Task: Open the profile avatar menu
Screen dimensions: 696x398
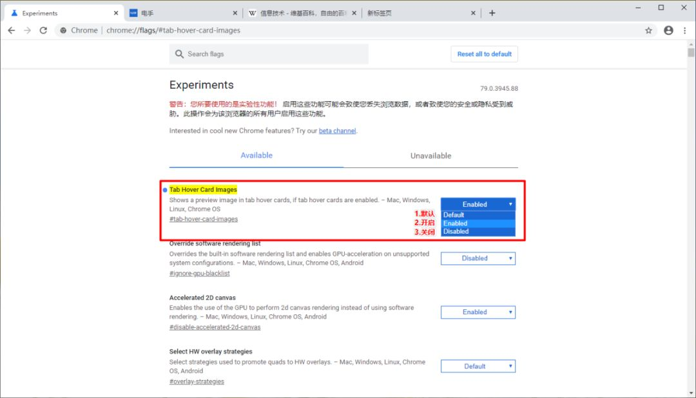Action: click(x=668, y=30)
